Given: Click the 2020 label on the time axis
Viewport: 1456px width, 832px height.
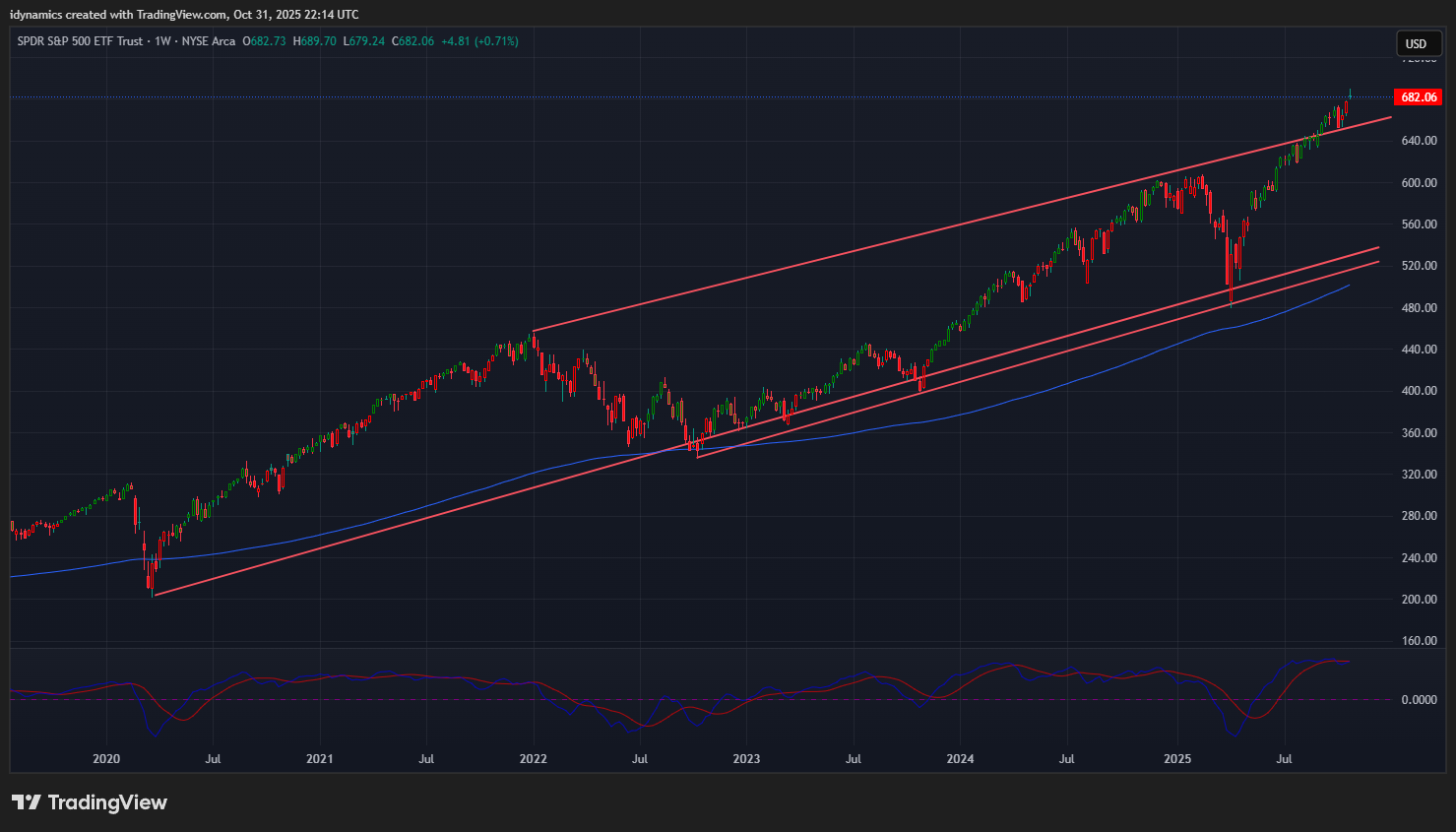Looking at the screenshot, I should tap(106, 759).
